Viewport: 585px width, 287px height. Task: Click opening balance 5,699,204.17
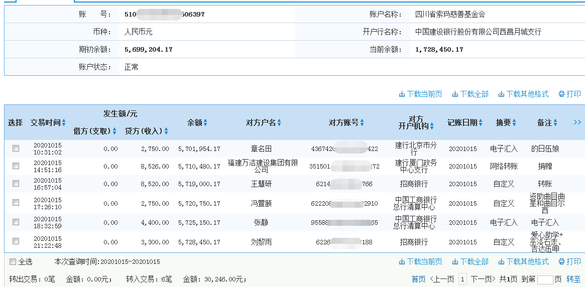[x=149, y=49]
